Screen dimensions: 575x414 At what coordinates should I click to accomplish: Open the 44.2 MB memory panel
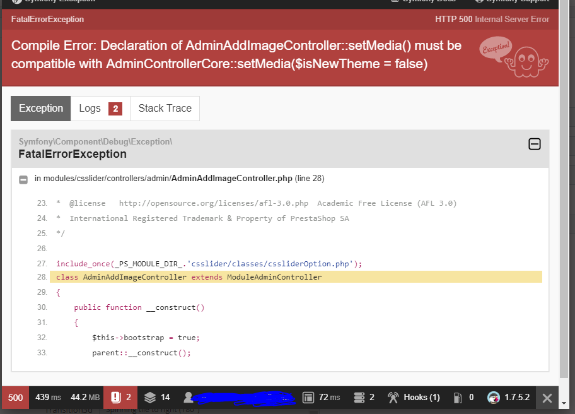point(85,398)
